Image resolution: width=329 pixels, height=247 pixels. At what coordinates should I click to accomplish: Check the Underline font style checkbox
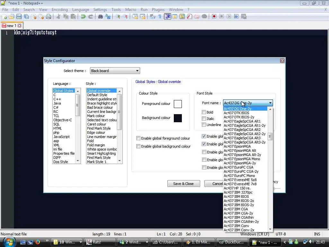(204, 124)
